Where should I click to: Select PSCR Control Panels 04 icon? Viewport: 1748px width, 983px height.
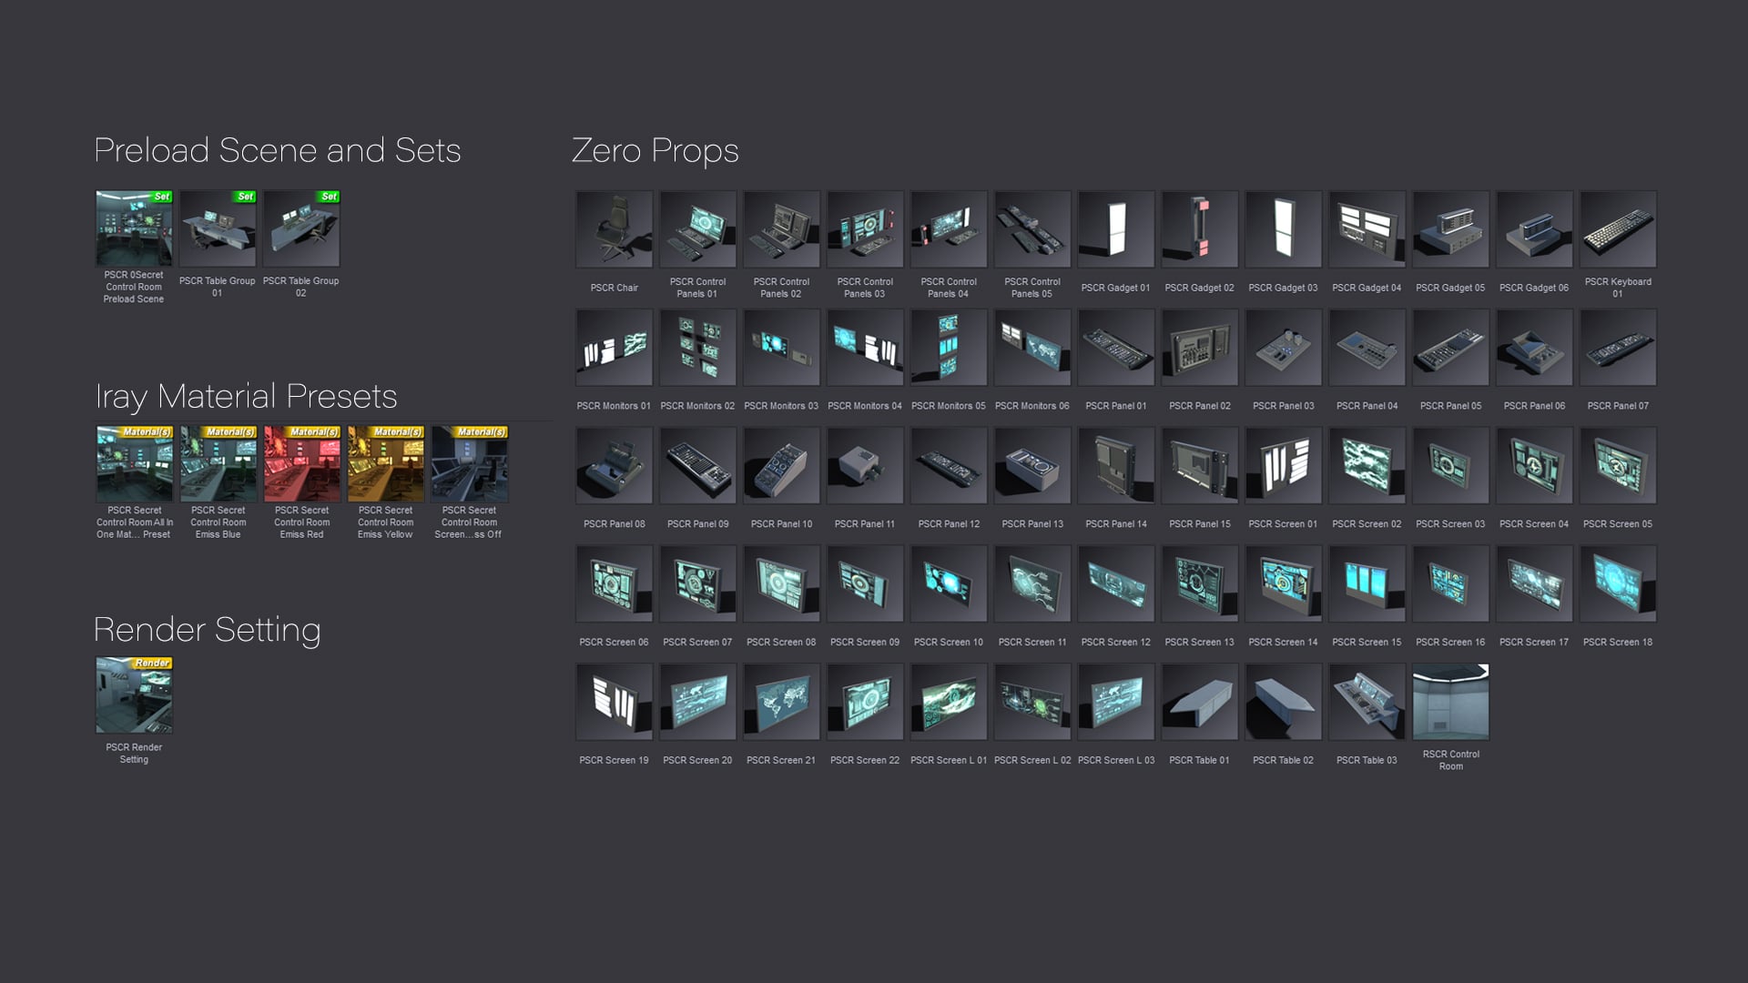coord(949,229)
